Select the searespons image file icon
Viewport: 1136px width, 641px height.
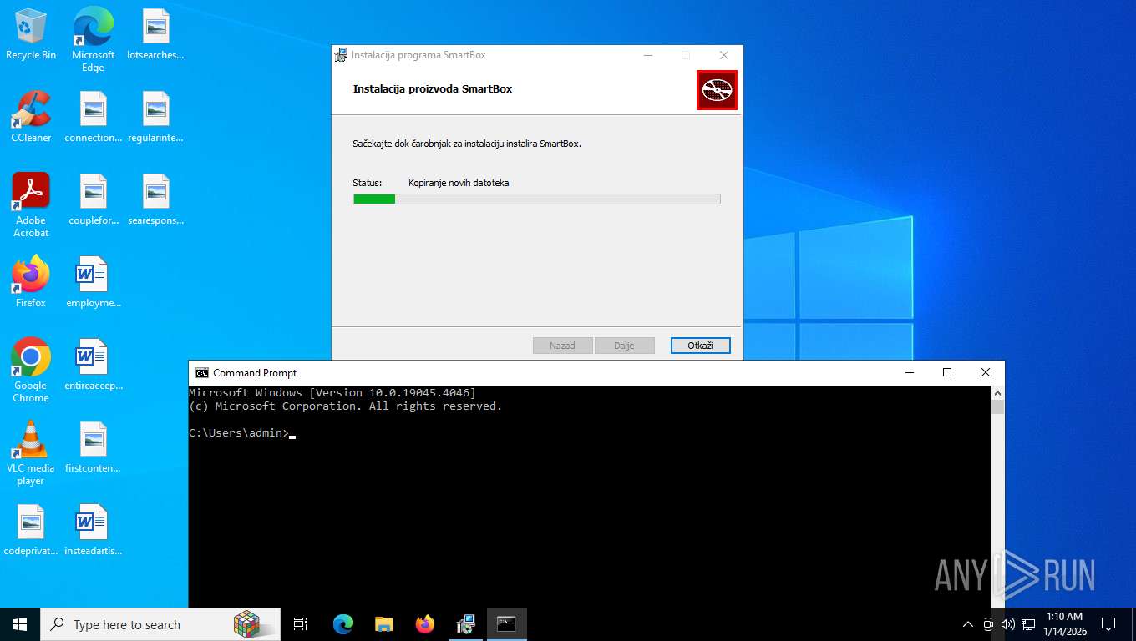pyautogui.click(x=155, y=199)
